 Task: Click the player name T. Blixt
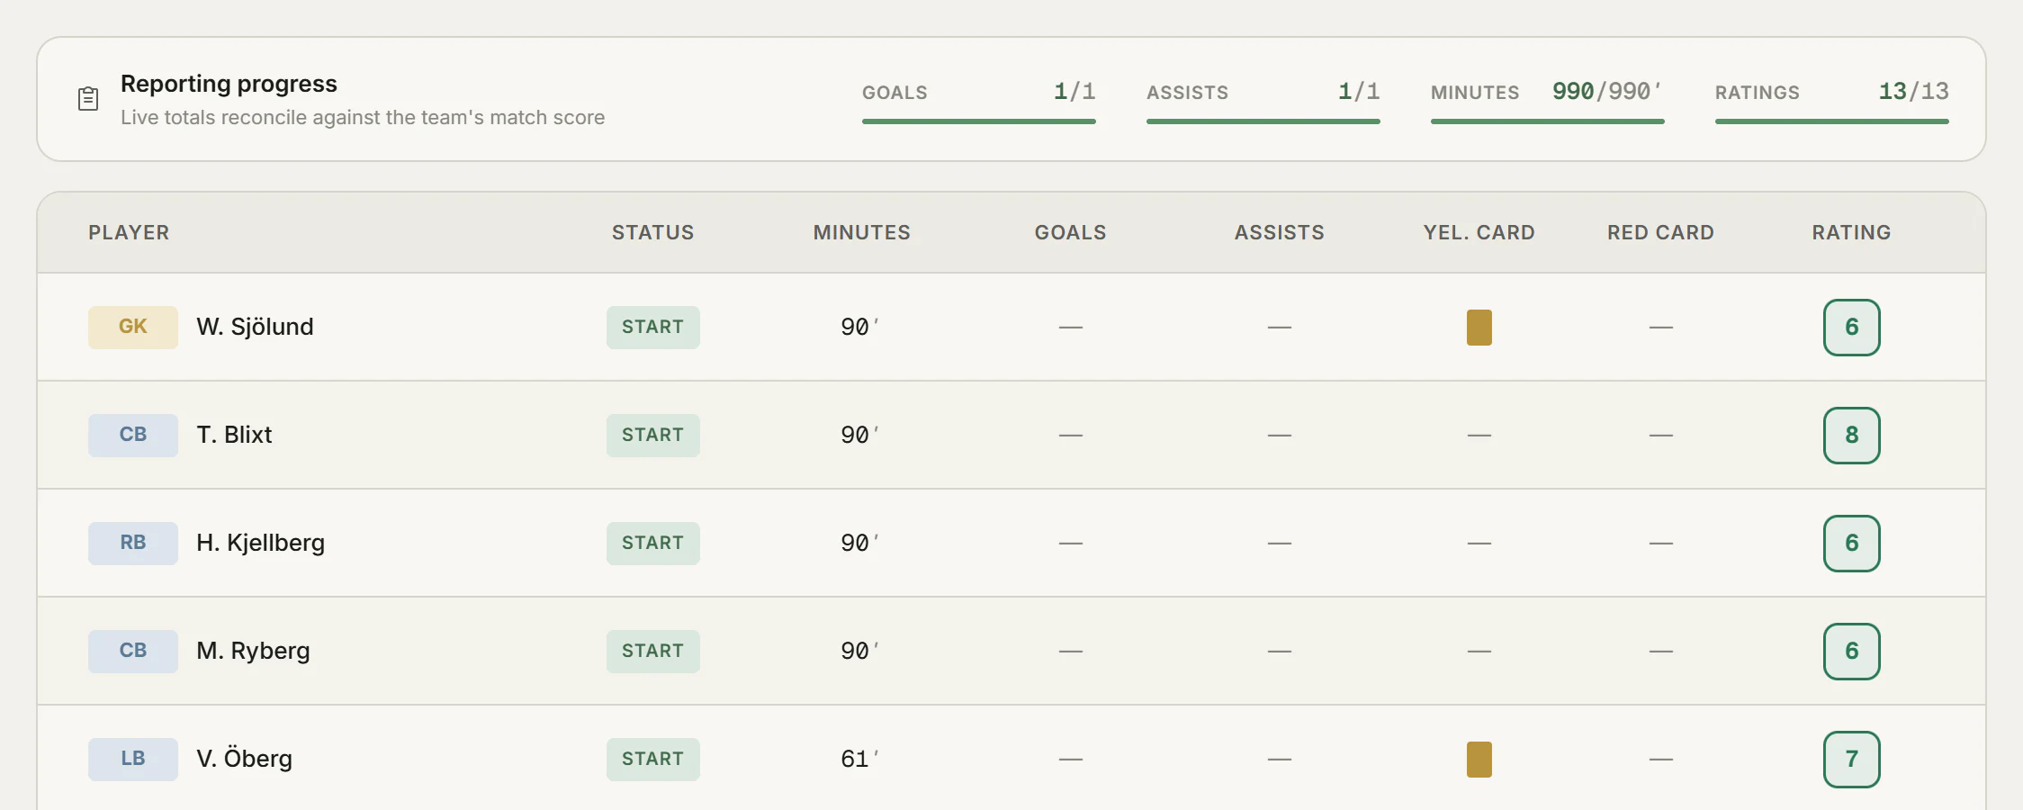coord(234,435)
